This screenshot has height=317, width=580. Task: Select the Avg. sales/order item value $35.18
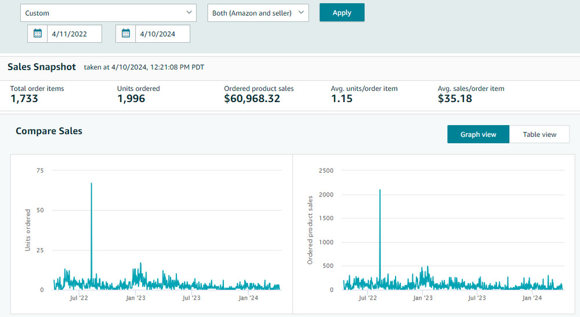pos(455,99)
